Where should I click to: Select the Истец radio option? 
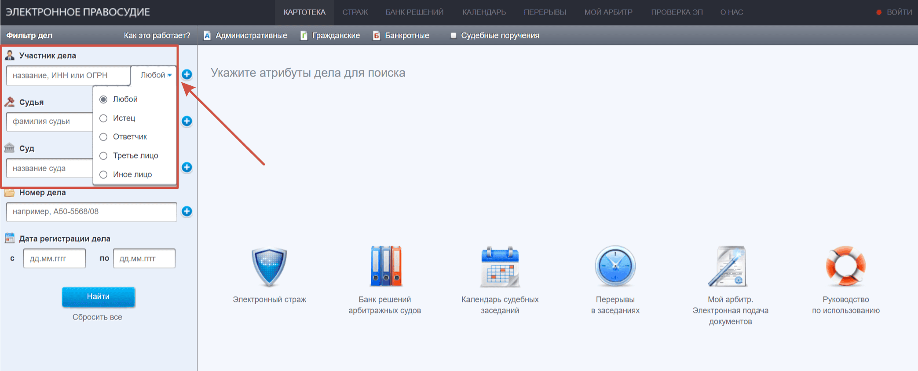104,118
